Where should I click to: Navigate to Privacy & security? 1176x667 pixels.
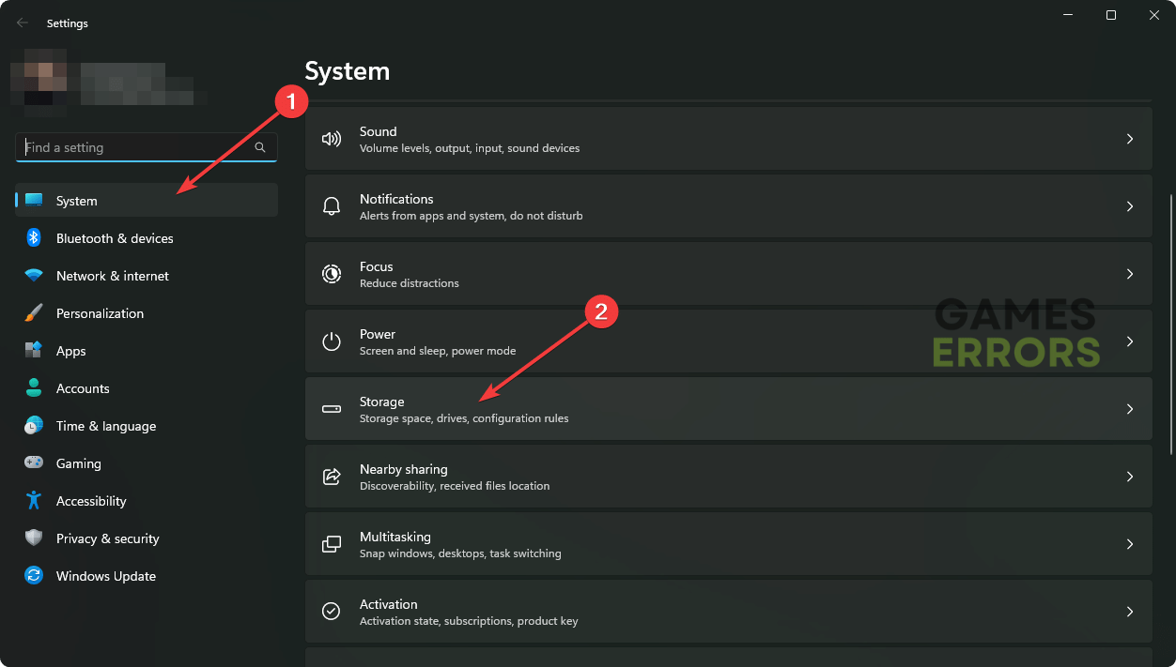(x=107, y=538)
